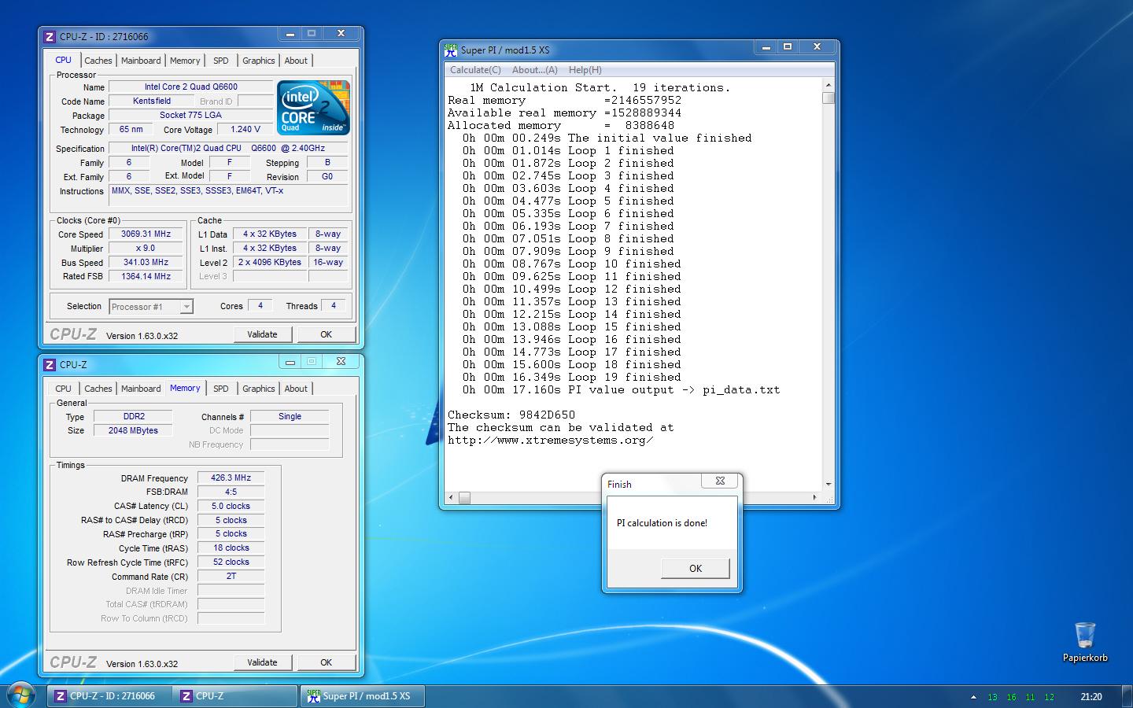Click the Loop 19 finished line
1133x708 pixels.
572,378
